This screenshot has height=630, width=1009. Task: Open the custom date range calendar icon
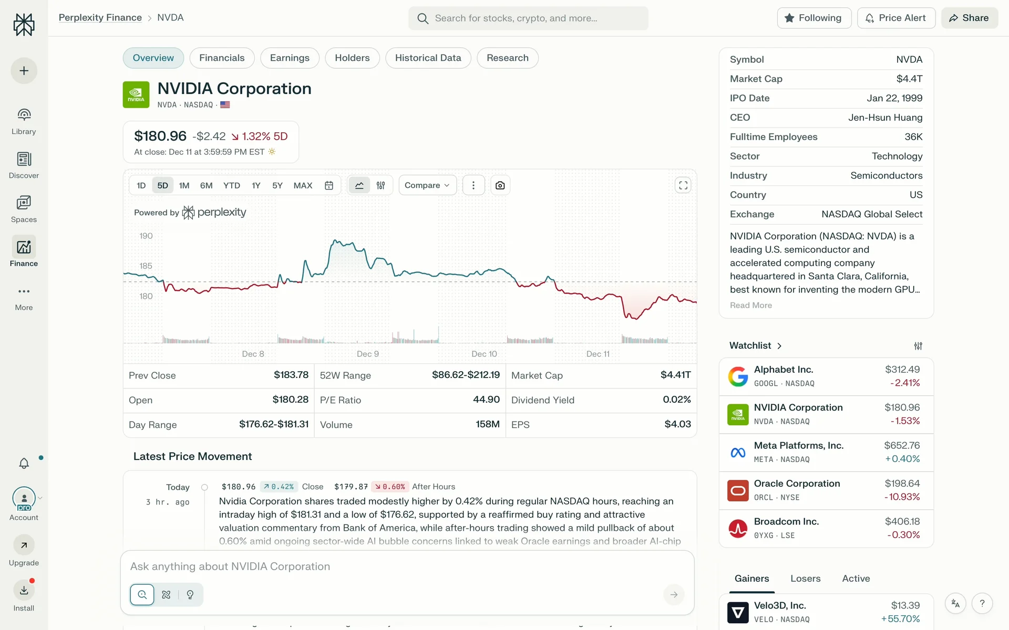click(x=329, y=185)
